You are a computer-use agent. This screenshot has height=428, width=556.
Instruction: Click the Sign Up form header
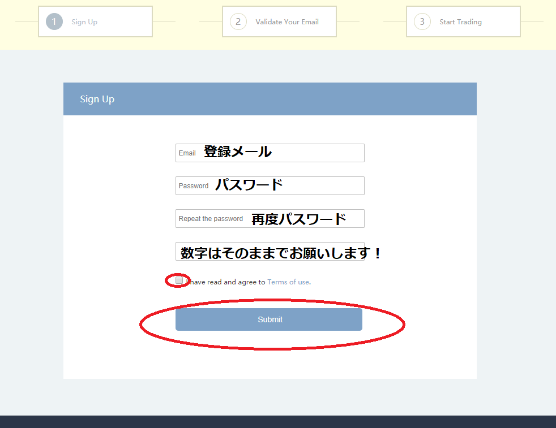click(270, 99)
